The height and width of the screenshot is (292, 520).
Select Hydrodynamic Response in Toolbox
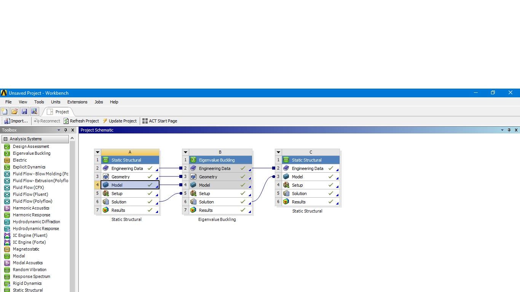(36, 229)
